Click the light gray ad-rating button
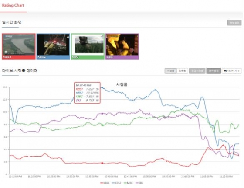The width and height of the screenshot is (244, 188). click(197, 71)
